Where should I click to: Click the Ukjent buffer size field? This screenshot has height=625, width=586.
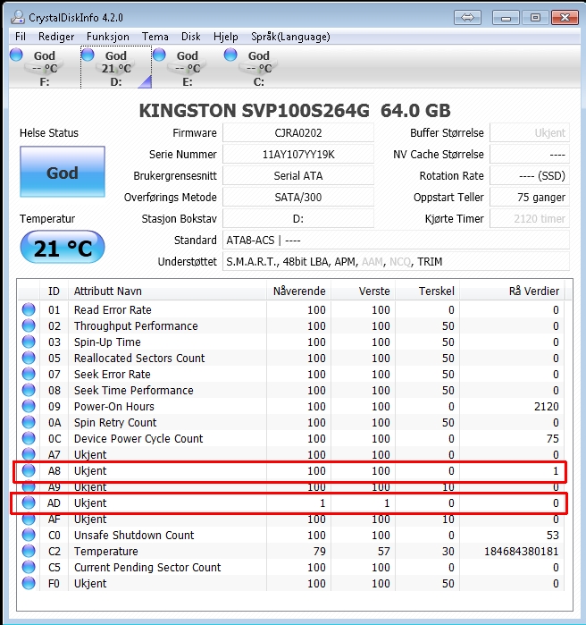[530, 132]
